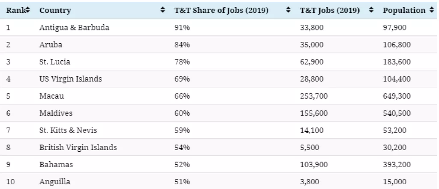Click Anguilla's 51% share cell
Image resolution: width=439 pixels, height=189 pixels.
pyautogui.click(x=182, y=182)
